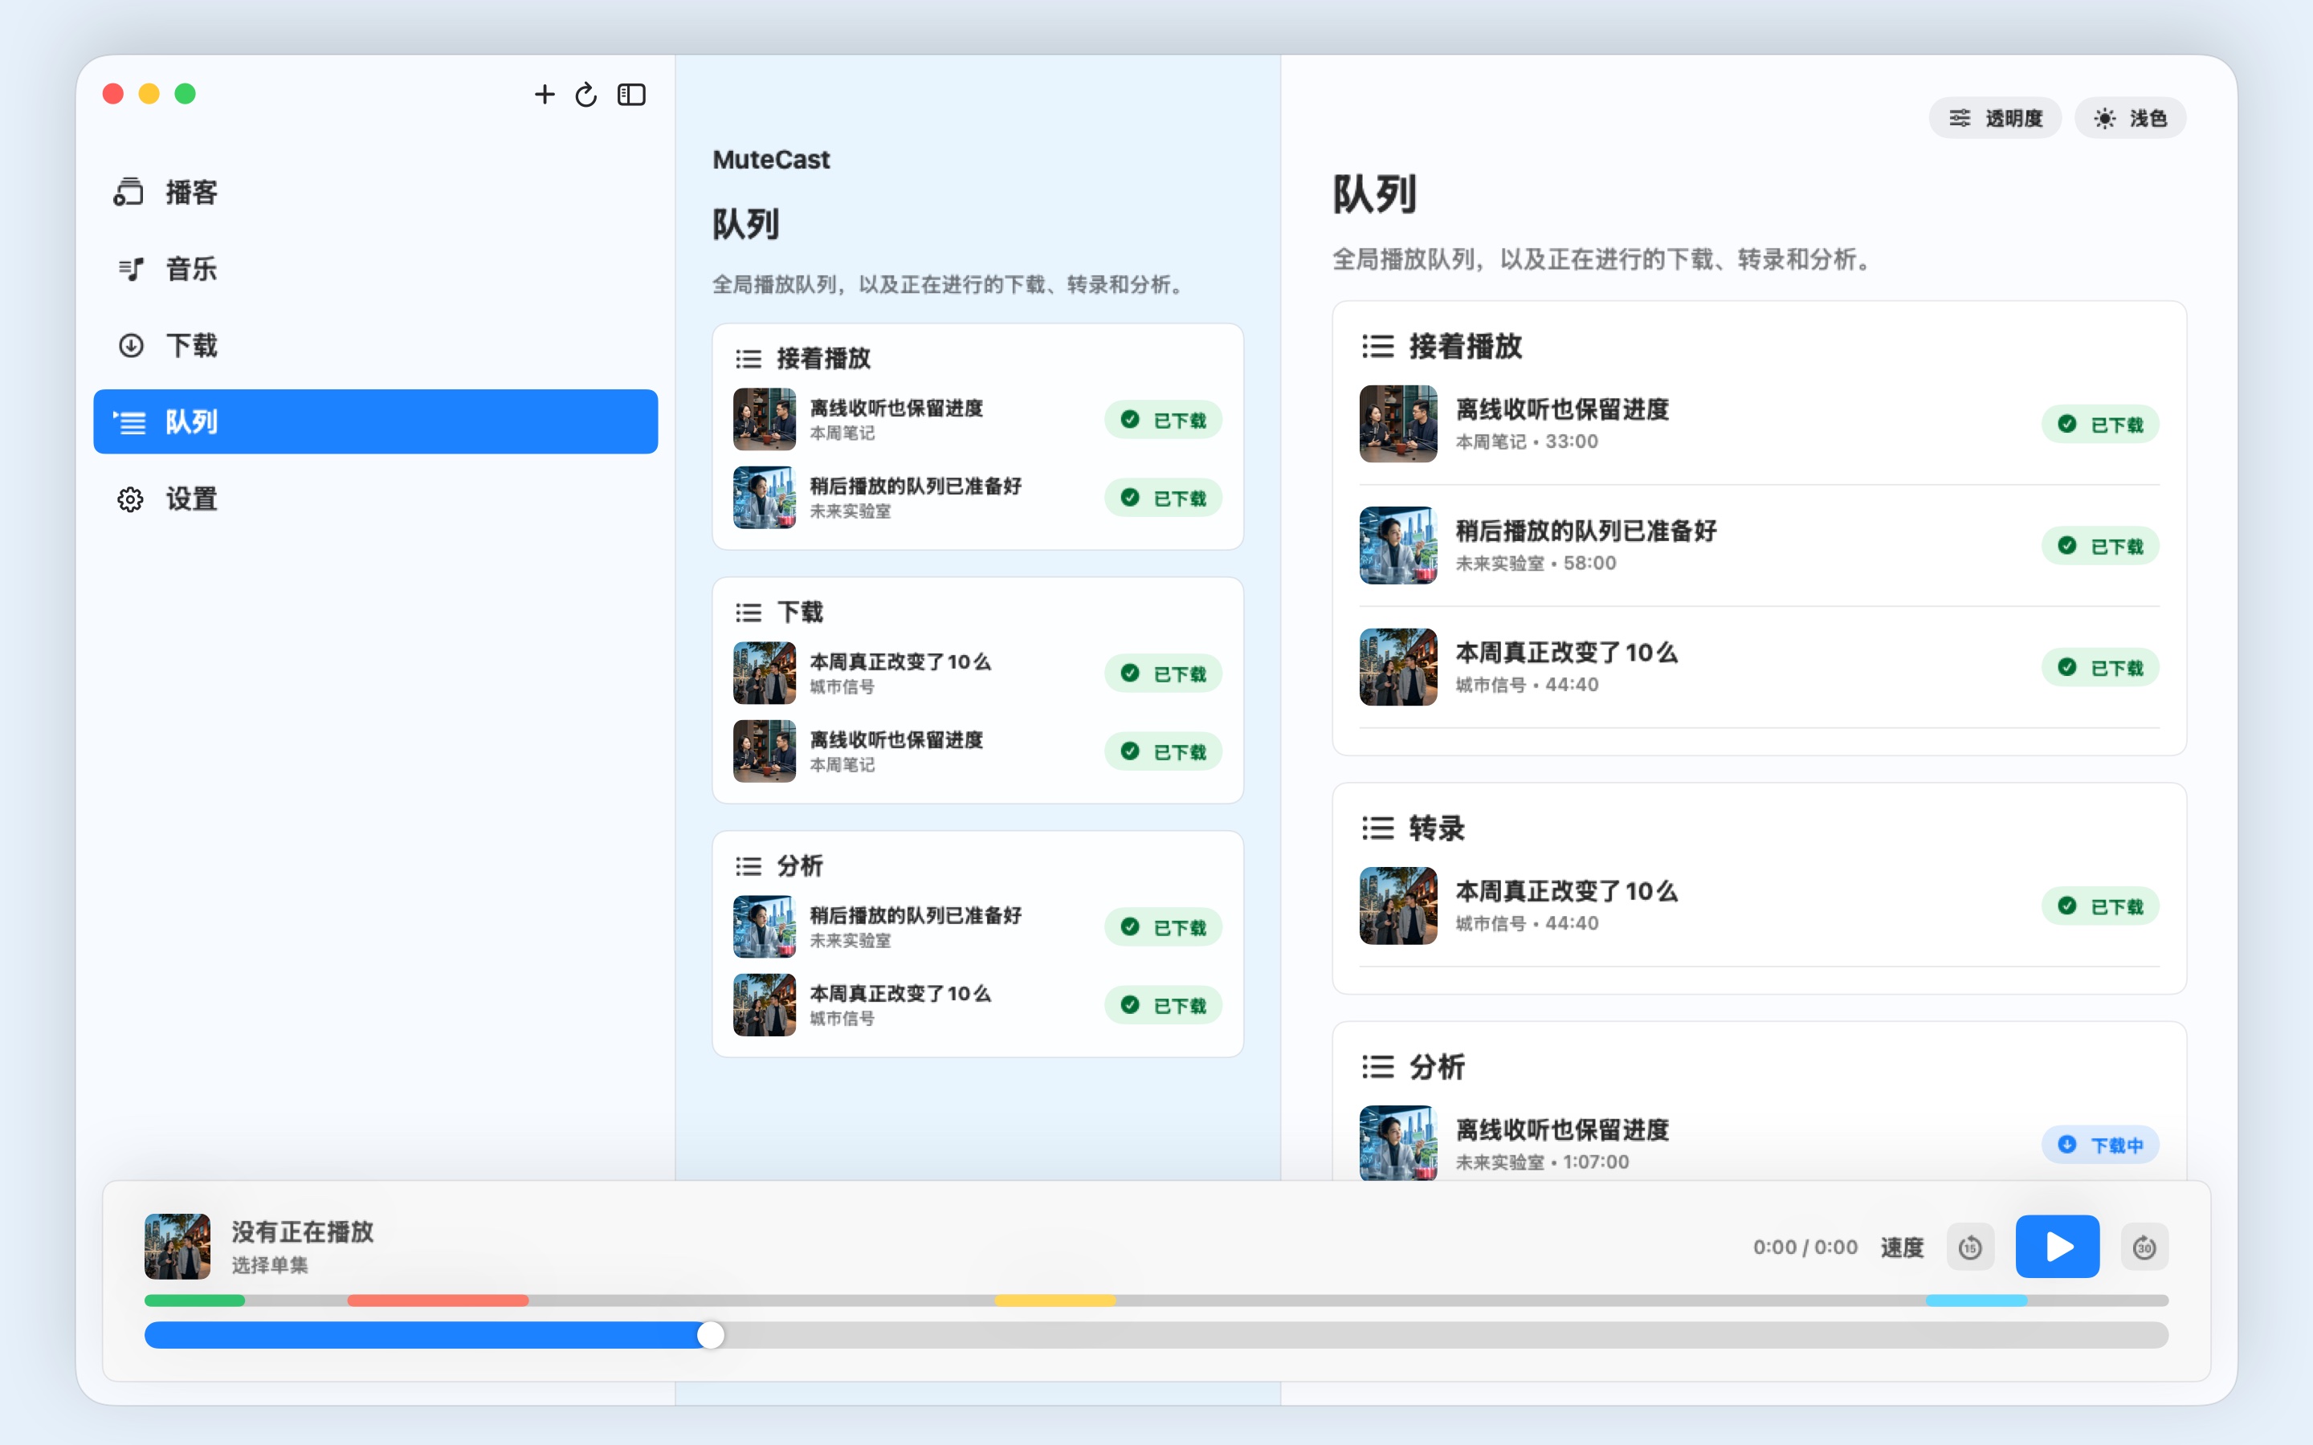Click the 选择单集 text in player bar

click(x=270, y=1265)
